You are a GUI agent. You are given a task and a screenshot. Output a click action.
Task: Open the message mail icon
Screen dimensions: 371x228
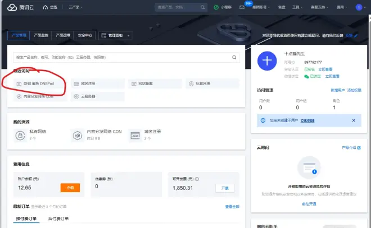pyautogui.click(x=242, y=7)
